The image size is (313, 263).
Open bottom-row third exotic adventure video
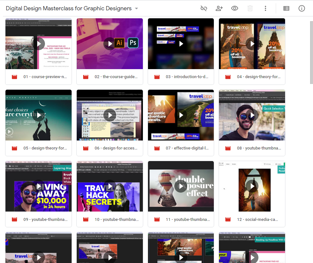(x=181, y=248)
